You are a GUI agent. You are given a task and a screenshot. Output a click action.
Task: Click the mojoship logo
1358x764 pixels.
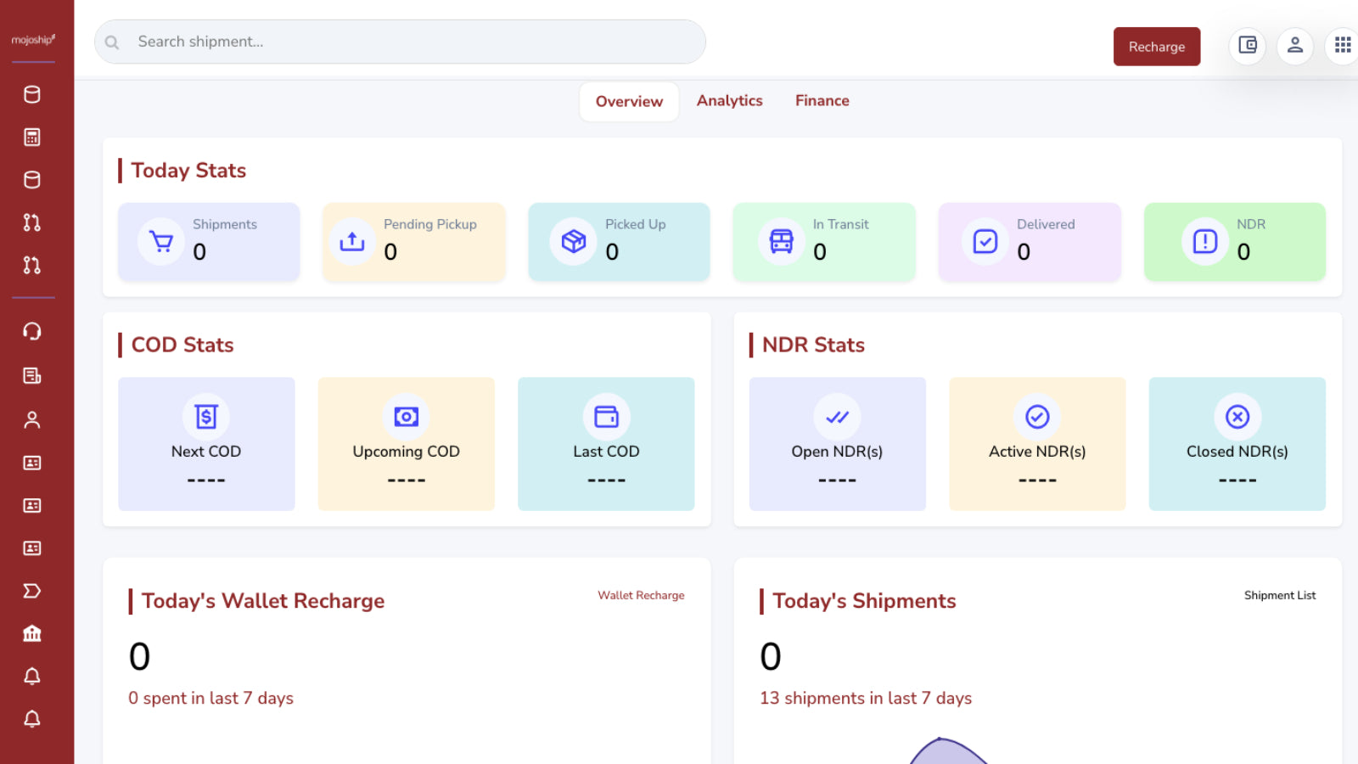[33, 40]
